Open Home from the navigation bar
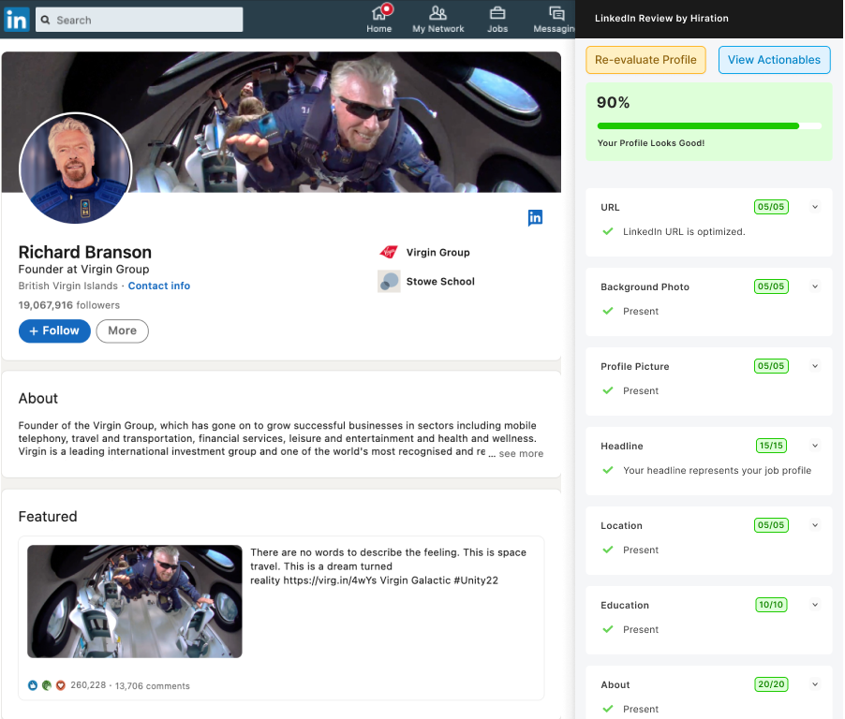Image resolution: width=845 pixels, height=719 pixels. pos(378,19)
